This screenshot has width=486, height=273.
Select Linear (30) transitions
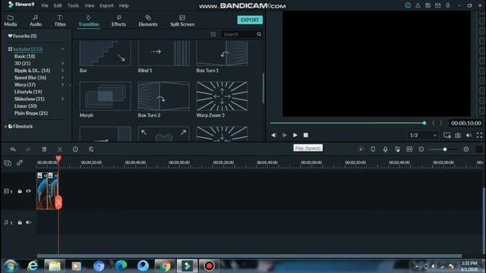click(25, 106)
